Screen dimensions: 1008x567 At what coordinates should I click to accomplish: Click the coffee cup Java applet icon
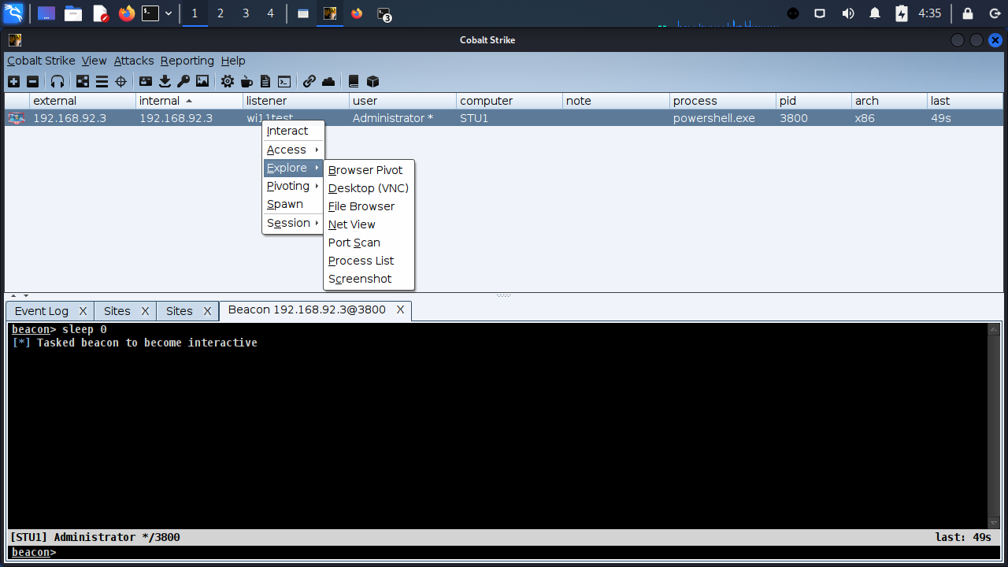(x=246, y=81)
